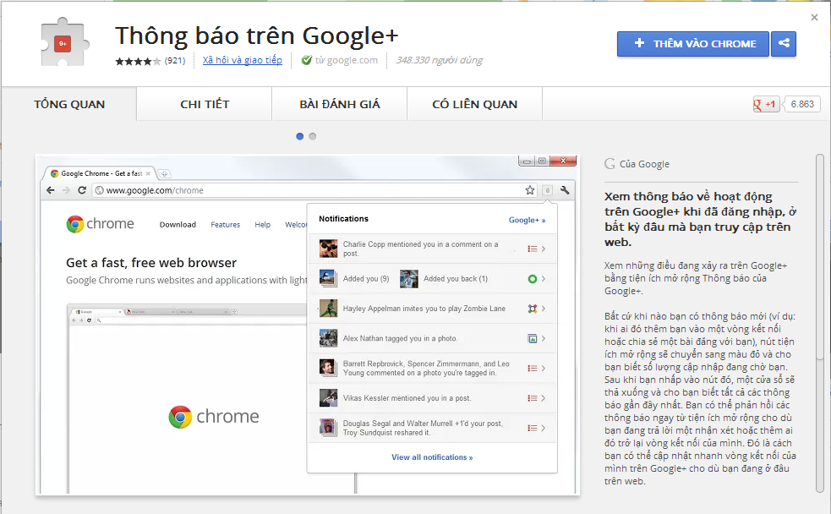Open the Xã hội và giao tiếp category link
This screenshot has width=831, height=514.
242,60
